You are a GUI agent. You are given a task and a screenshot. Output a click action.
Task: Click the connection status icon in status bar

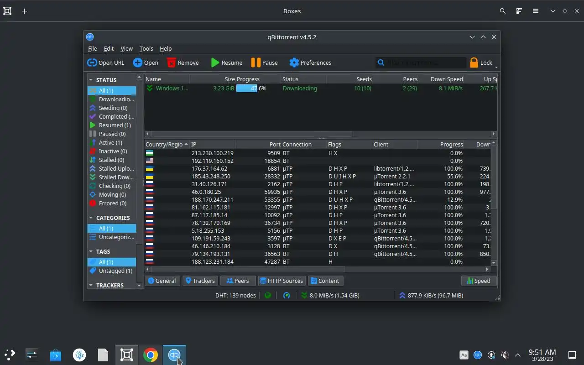pyautogui.click(x=268, y=295)
